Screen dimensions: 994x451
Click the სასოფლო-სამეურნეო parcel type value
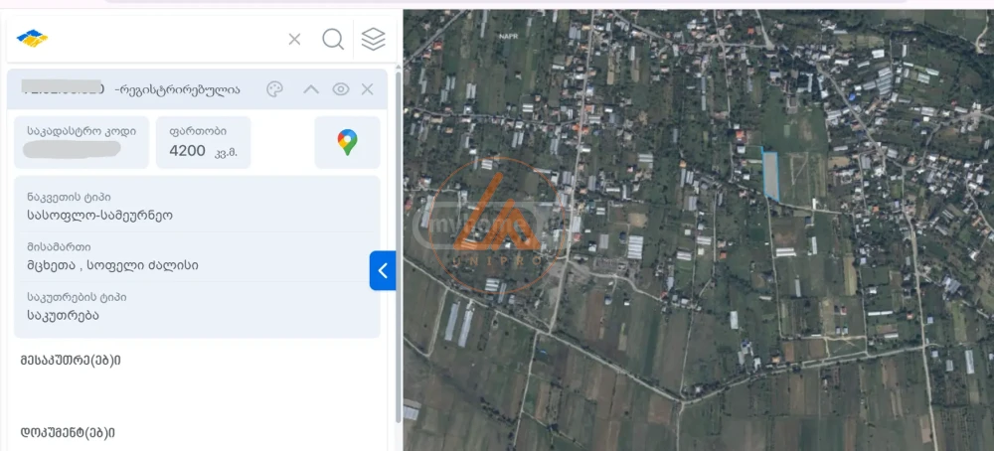click(99, 215)
